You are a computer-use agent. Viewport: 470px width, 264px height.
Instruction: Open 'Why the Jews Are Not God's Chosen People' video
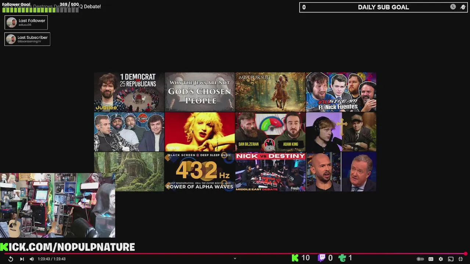click(x=200, y=92)
